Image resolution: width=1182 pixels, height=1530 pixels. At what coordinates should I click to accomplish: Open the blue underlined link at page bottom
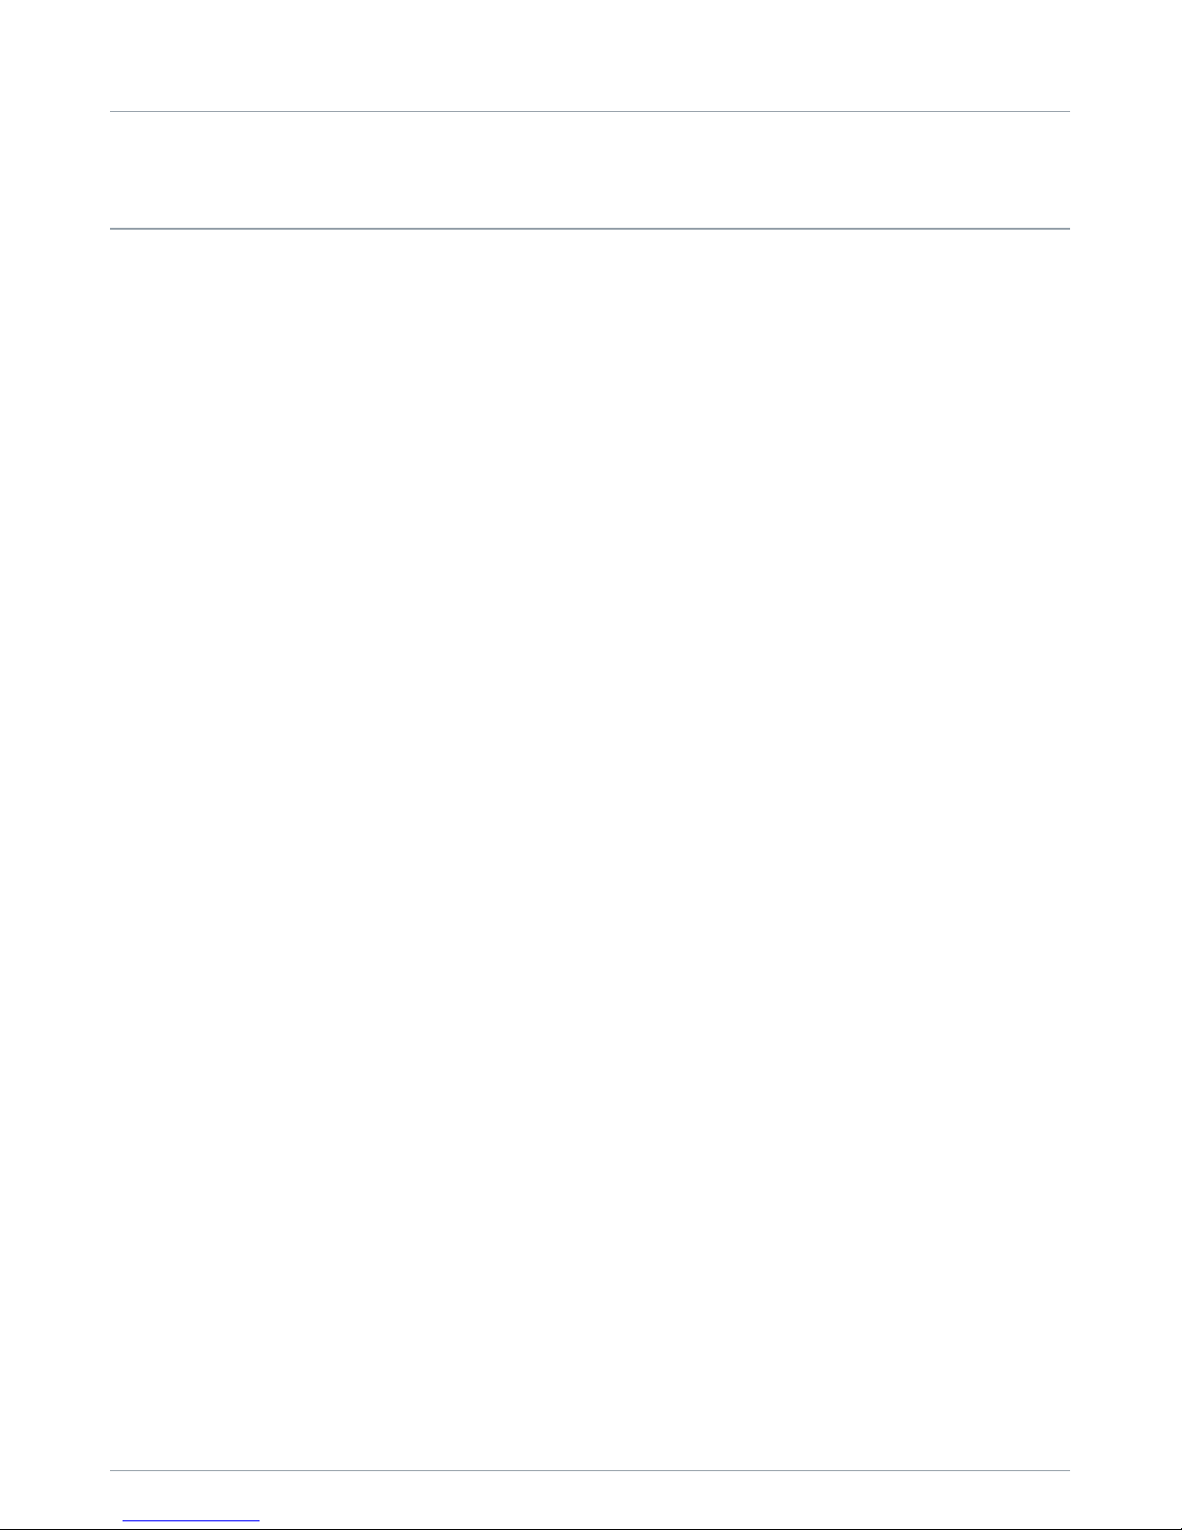click(191, 1521)
